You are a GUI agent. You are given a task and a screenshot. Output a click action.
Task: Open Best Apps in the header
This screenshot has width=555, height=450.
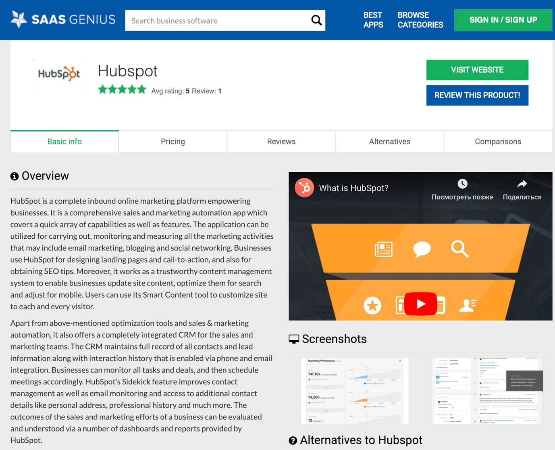[373, 20]
